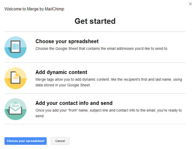Select the 'Add dynamic content' heading
Viewport: 194px width, 149px height.
click(x=61, y=72)
